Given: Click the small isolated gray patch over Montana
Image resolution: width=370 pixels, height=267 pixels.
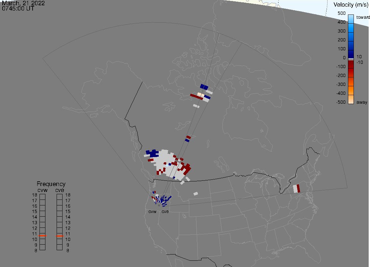Looking at the screenshot, I should [196, 194].
